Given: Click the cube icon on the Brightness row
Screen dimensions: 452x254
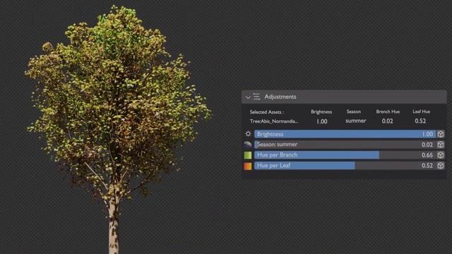Looking at the screenshot, I should tap(441, 134).
